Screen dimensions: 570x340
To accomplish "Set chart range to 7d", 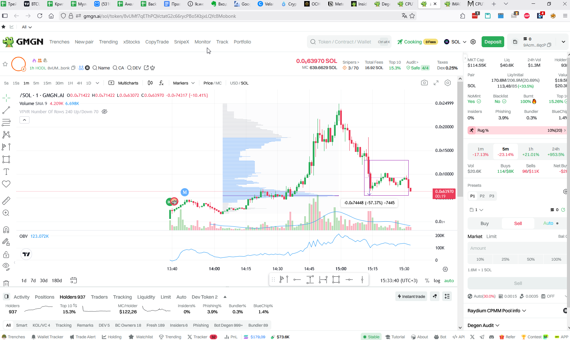I will 33,280.
